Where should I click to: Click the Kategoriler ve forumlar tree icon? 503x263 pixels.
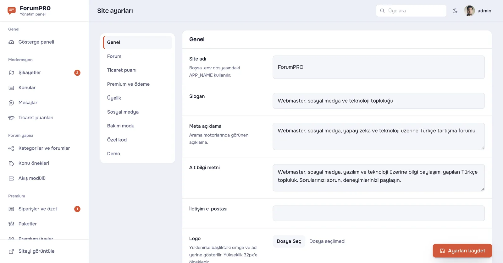11,148
